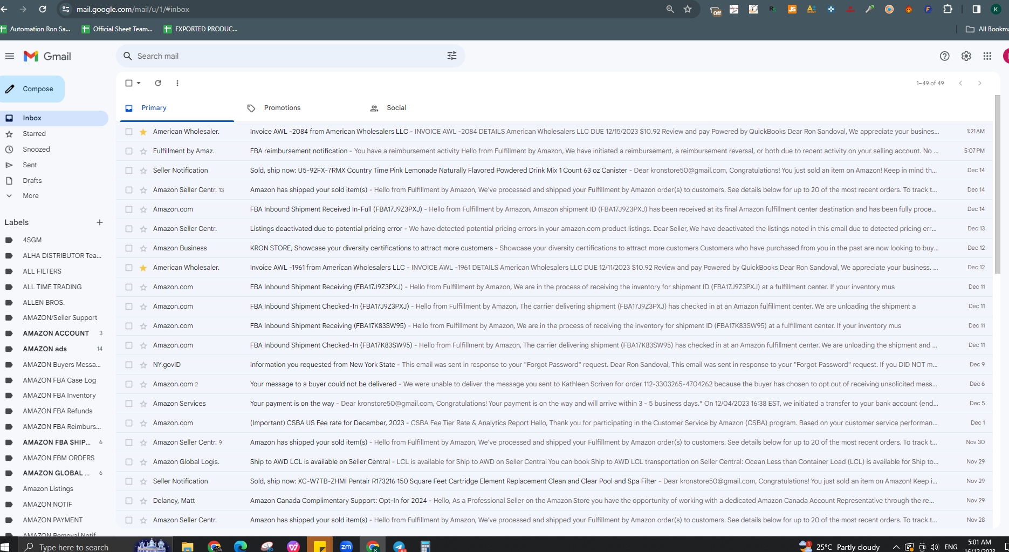Open the AMAZON ads label

(45, 349)
